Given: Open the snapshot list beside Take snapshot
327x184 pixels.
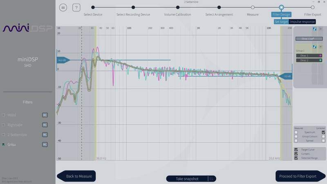Looking at the screenshot, I should (211, 179).
